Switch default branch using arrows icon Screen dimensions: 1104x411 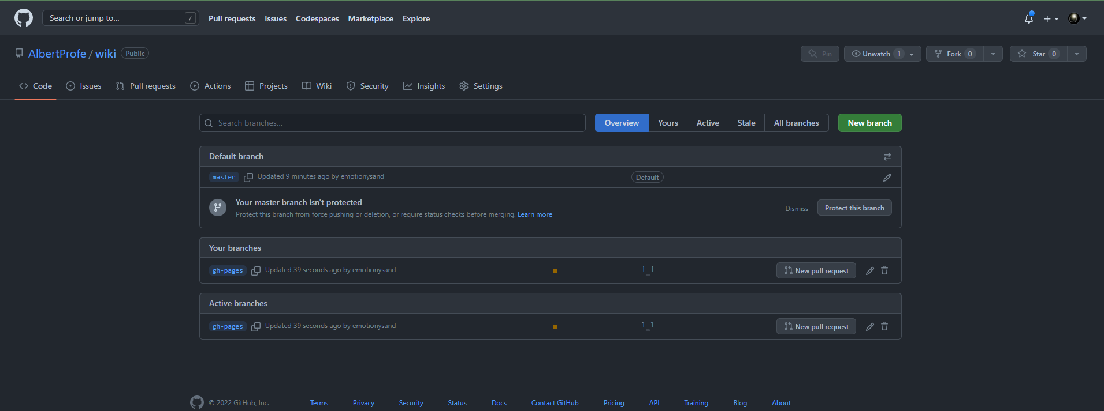click(887, 157)
